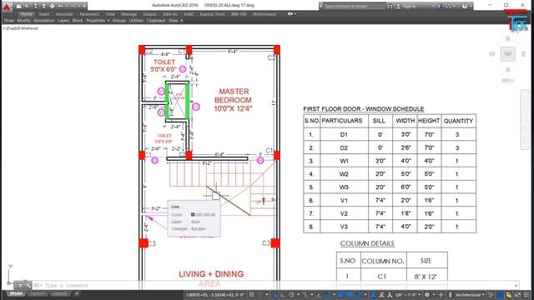Switch to the Express Tools ribbon tab
Image resolution: width=534 pixels, height=300 pixels.
click(x=212, y=14)
